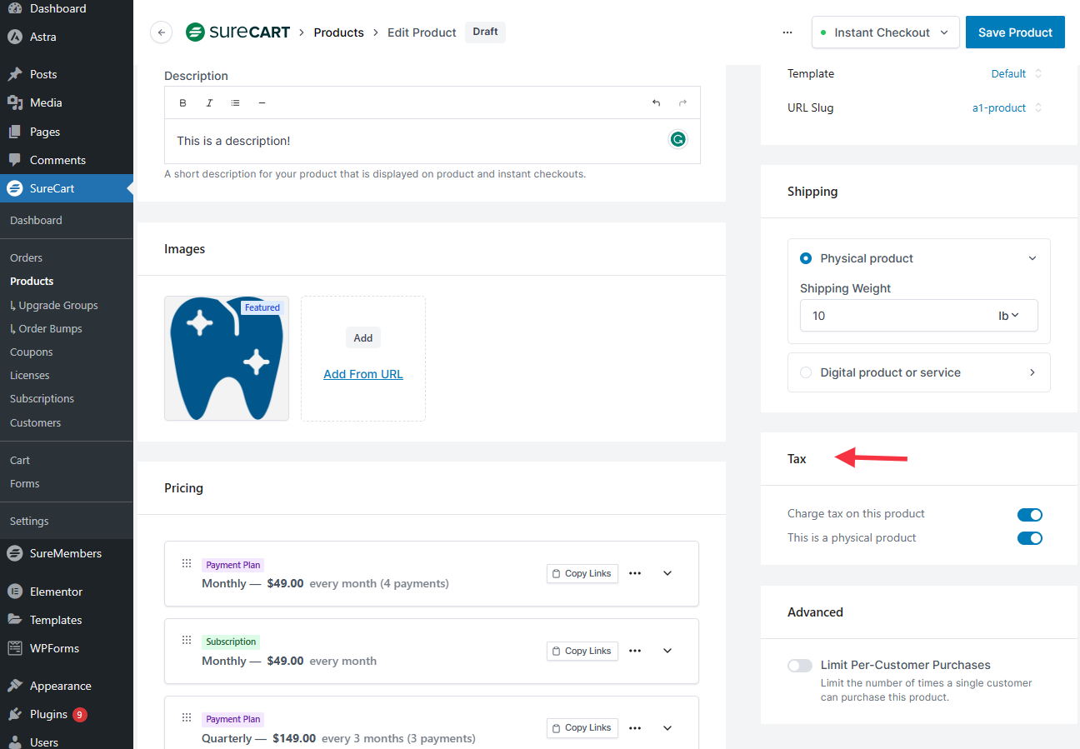Toggle Charge tax on this product
This screenshot has height=749, width=1080.
click(1029, 515)
